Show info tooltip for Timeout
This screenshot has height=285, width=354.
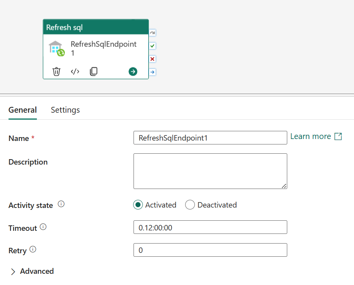(43, 227)
